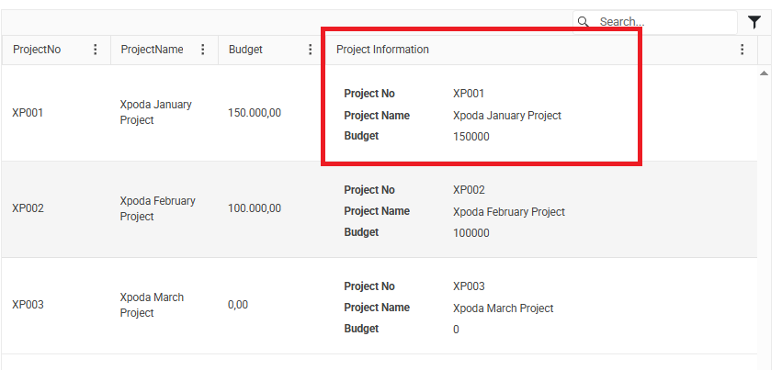Image resolution: width=782 pixels, height=370 pixels.
Task: Sort by Budget column header
Action: [245, 50]
